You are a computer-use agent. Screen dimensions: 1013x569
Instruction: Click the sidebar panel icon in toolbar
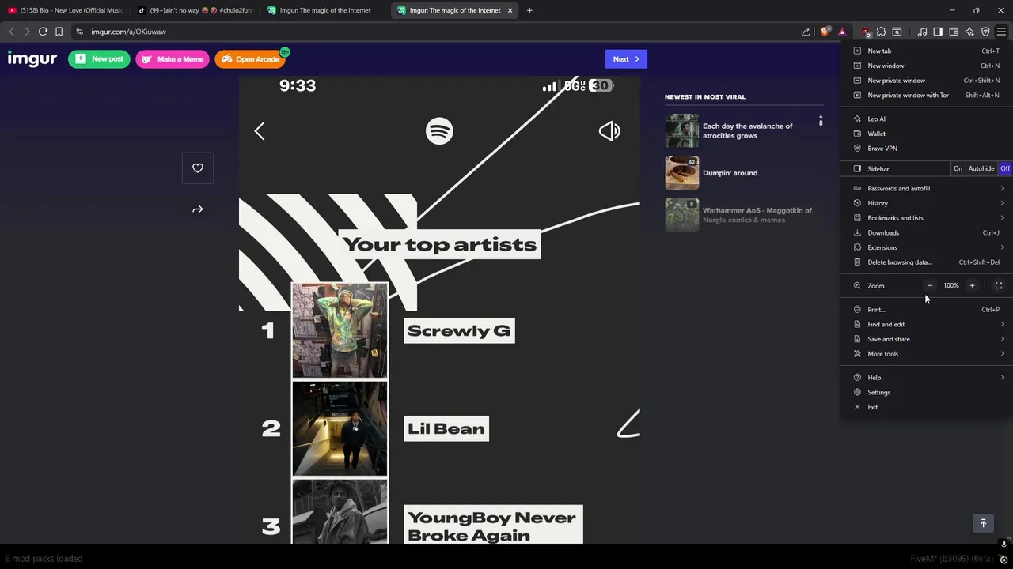[x=938, y=32]
